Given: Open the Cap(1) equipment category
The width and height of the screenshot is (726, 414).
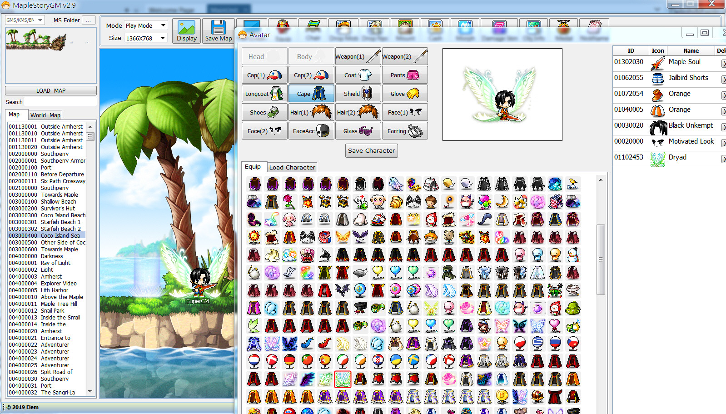Looking at the screenshot, I should click(x=264, y=75).
